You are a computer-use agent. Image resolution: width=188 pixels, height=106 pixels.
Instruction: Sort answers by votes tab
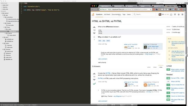161,67
